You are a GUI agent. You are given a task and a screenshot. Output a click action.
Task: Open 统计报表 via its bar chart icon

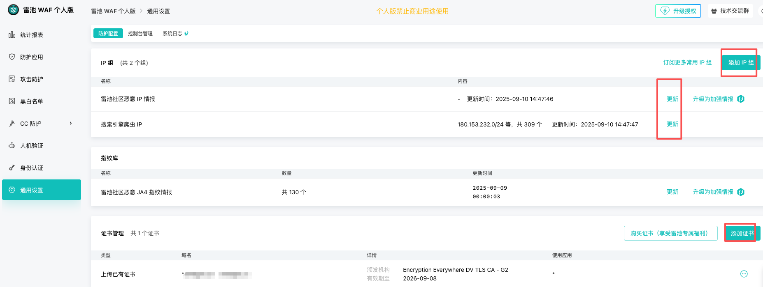12,35
